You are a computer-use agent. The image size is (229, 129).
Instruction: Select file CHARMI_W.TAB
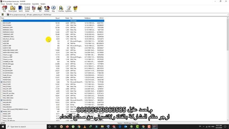[8, 62]
